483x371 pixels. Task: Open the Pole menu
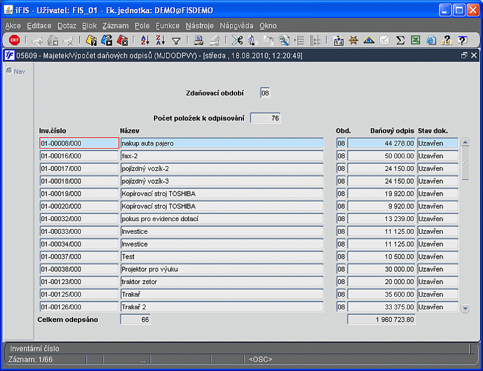coord(142,25)
